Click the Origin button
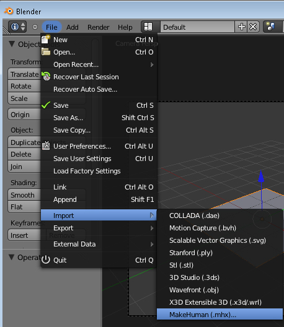The width and height of the screenshot is (284, 327). tap(24, 115)
